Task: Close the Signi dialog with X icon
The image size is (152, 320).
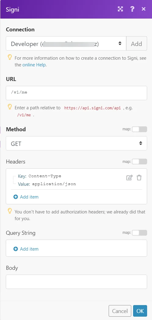Action: click(144, 9)
